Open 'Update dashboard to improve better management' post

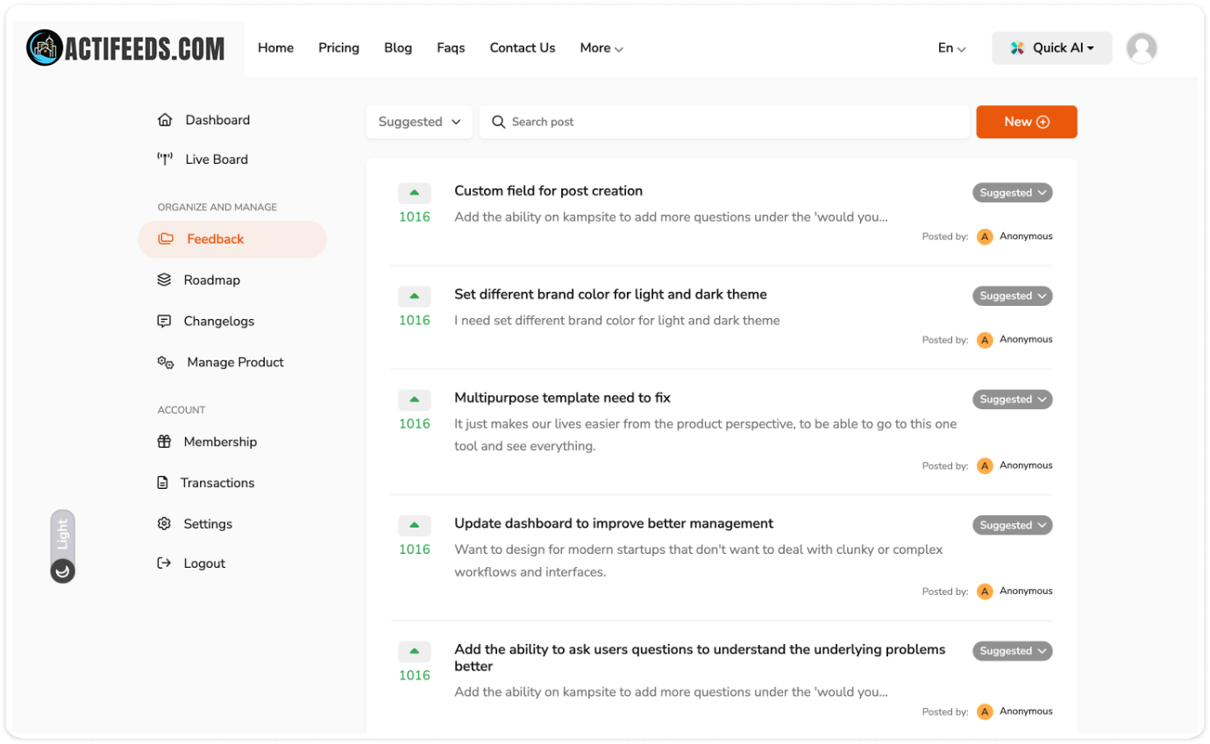point(613,524)
